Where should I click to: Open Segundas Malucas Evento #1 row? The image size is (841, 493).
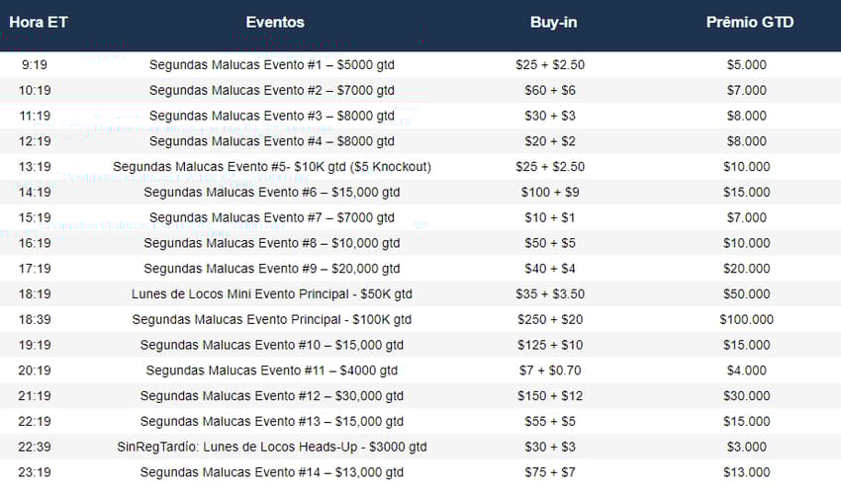click(x=420, y=65)
